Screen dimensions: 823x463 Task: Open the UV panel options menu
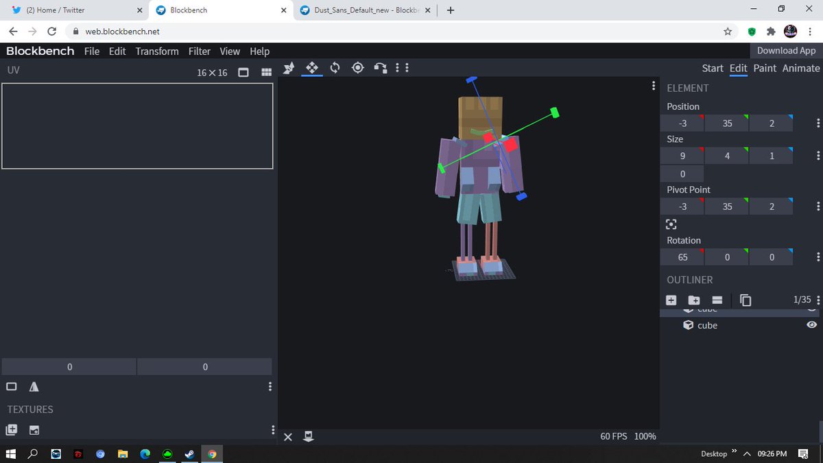[270, 386]
